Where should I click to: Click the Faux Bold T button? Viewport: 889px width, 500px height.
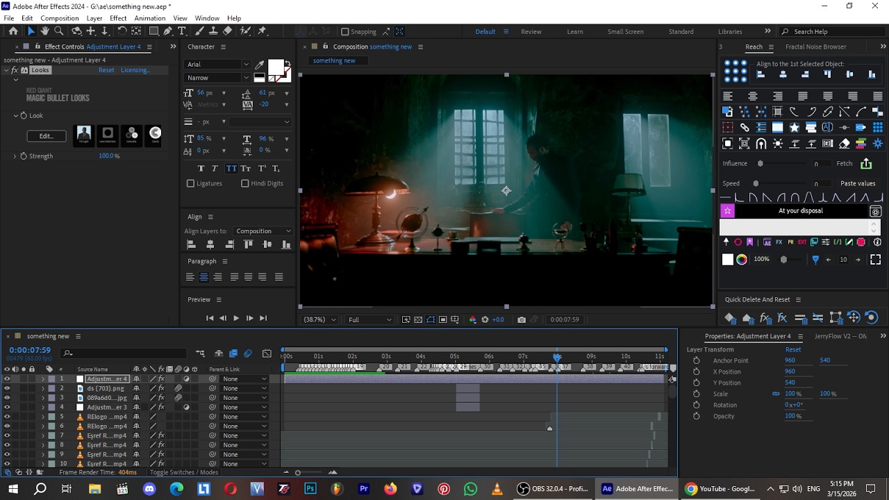pyautogui.click(x=201, y=169)
